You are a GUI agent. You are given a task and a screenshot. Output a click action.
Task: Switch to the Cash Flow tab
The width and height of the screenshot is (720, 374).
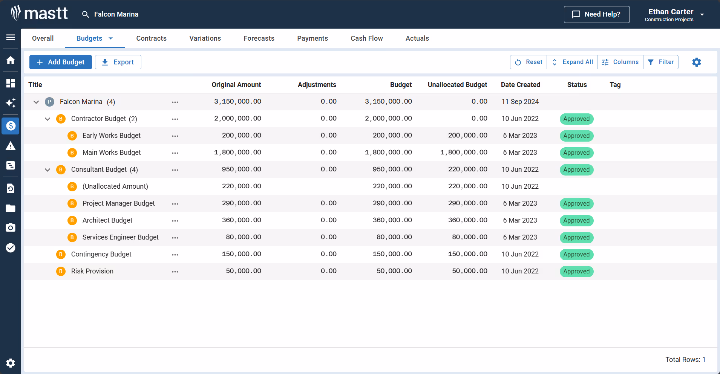(x=366, y=38)
